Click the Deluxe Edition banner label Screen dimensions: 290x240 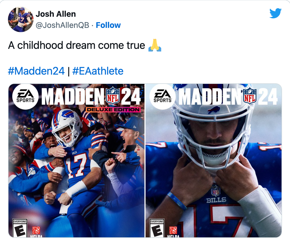tap(113, 110)
